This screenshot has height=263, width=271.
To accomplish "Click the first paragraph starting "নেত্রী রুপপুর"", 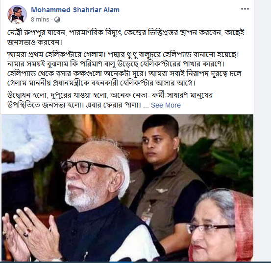I will click(125, 38).
